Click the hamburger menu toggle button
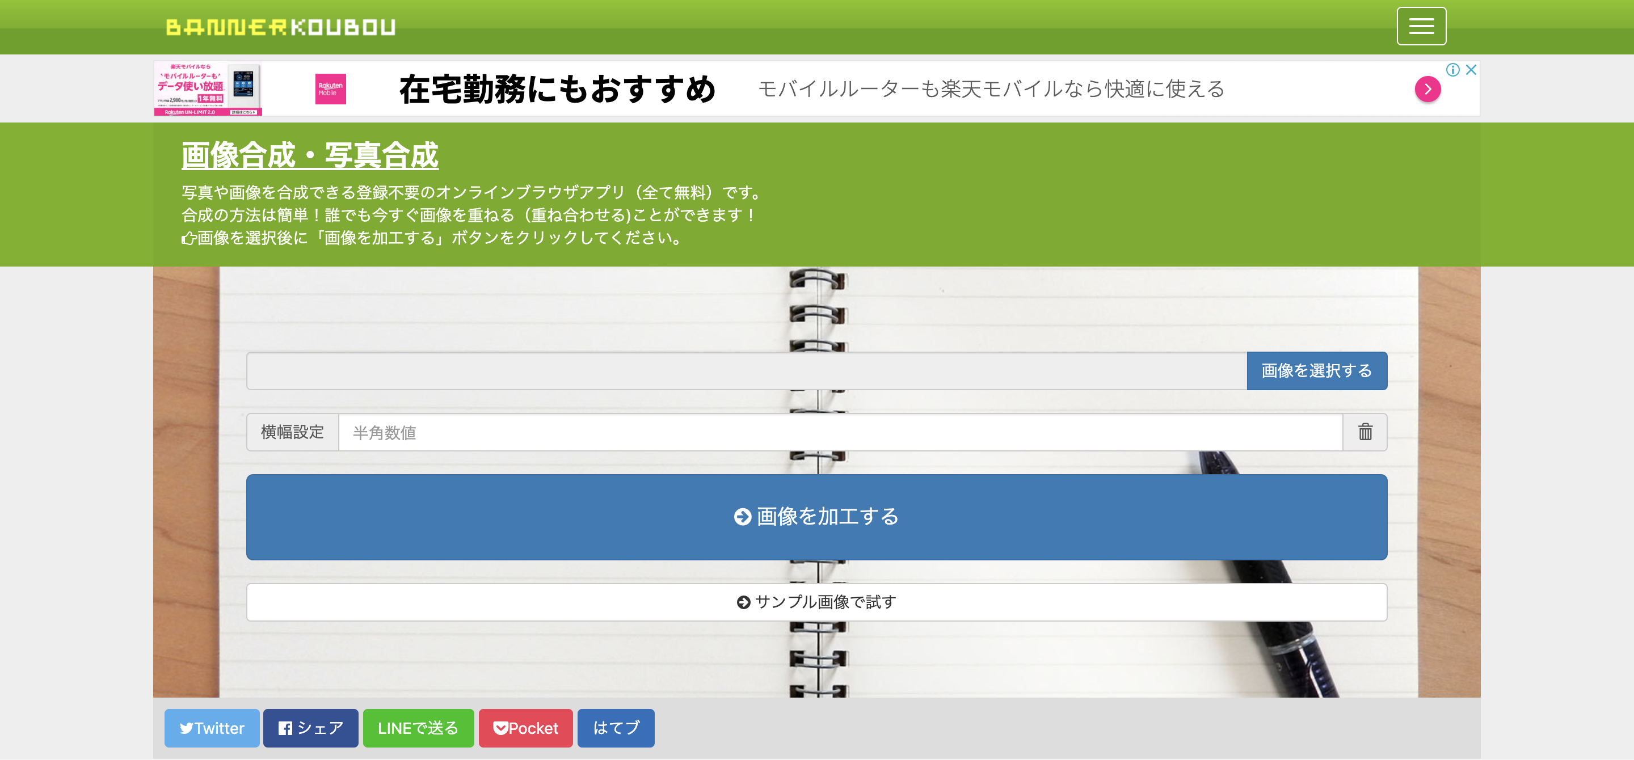 1421,26
